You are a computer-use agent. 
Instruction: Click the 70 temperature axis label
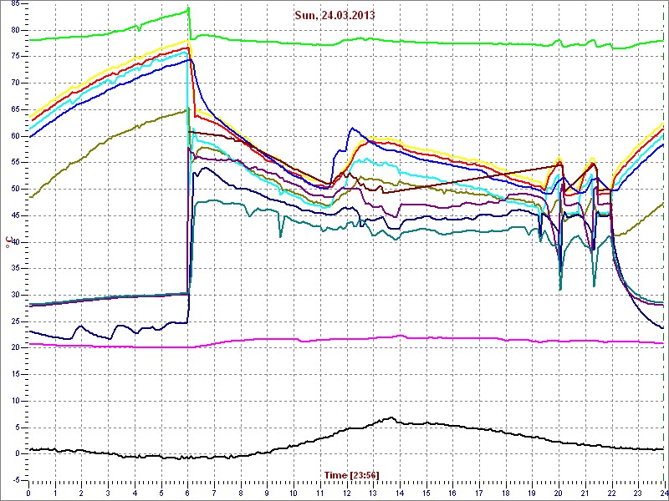pyautogui.click(x=15, y=83)
